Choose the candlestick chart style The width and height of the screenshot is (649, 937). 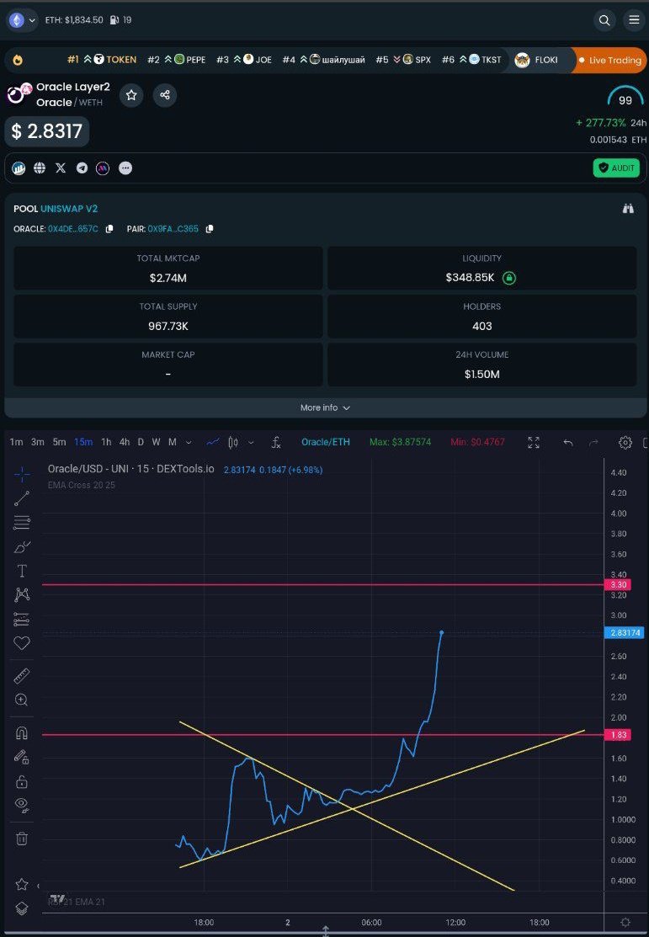point(233,442)
